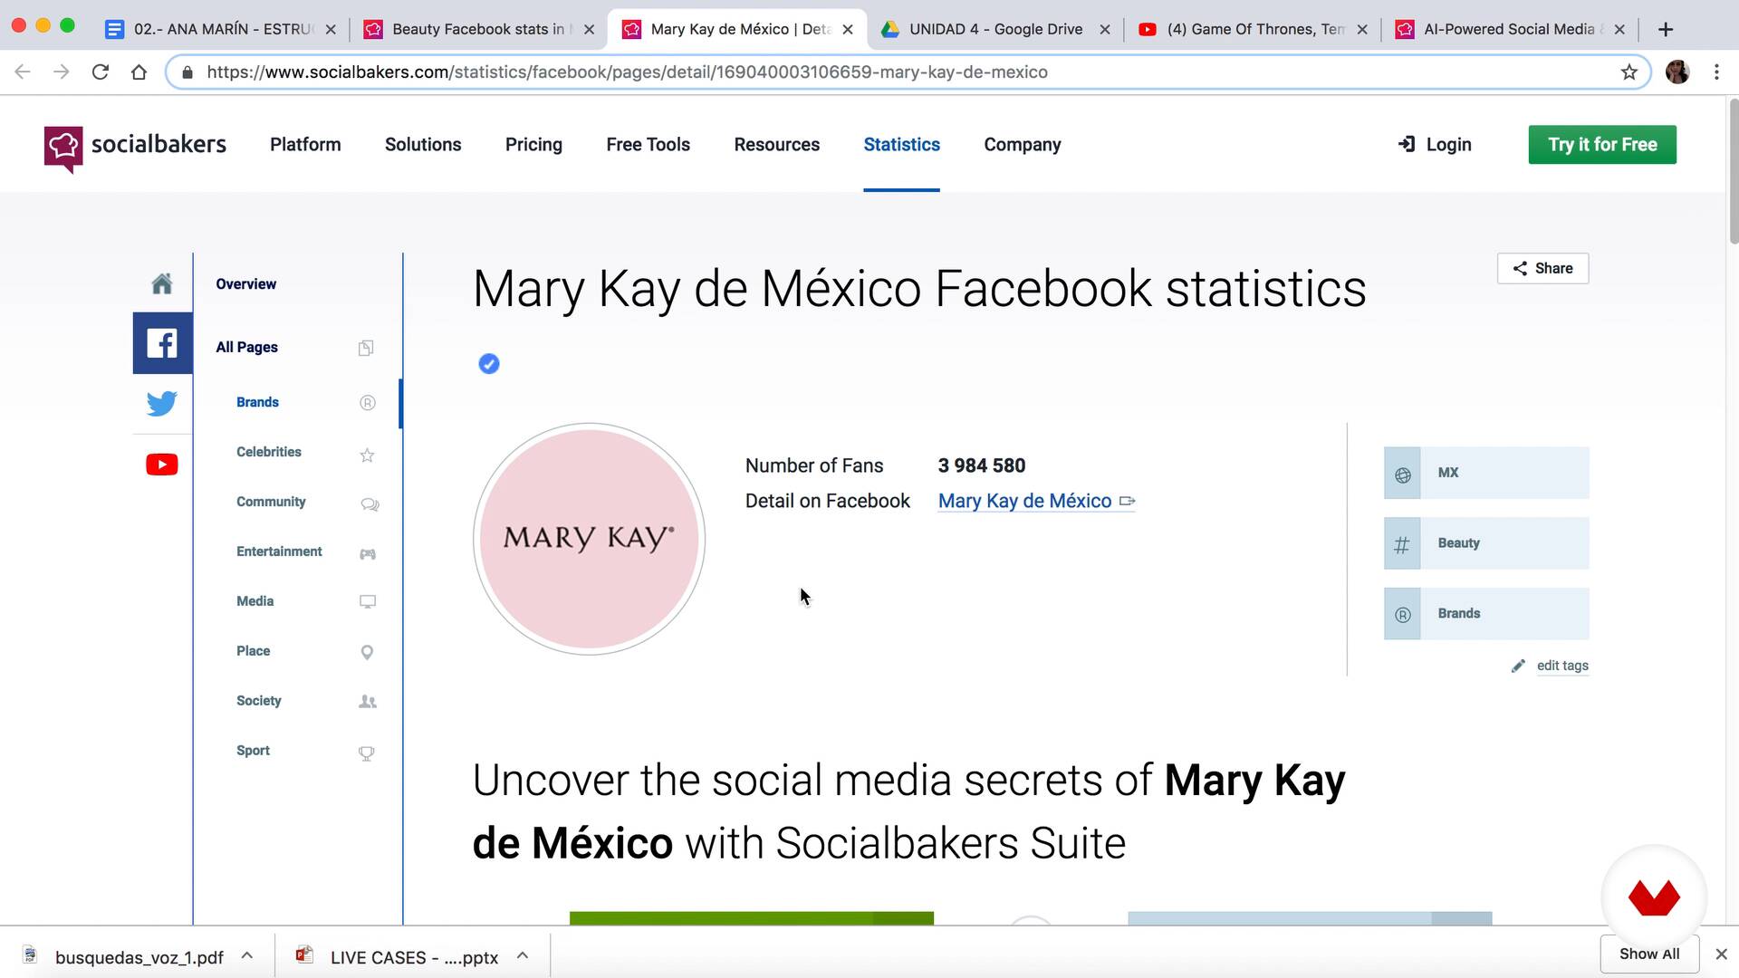Open the Platform menu
This screenshot has height=978, width=1739.
point(305,145)
